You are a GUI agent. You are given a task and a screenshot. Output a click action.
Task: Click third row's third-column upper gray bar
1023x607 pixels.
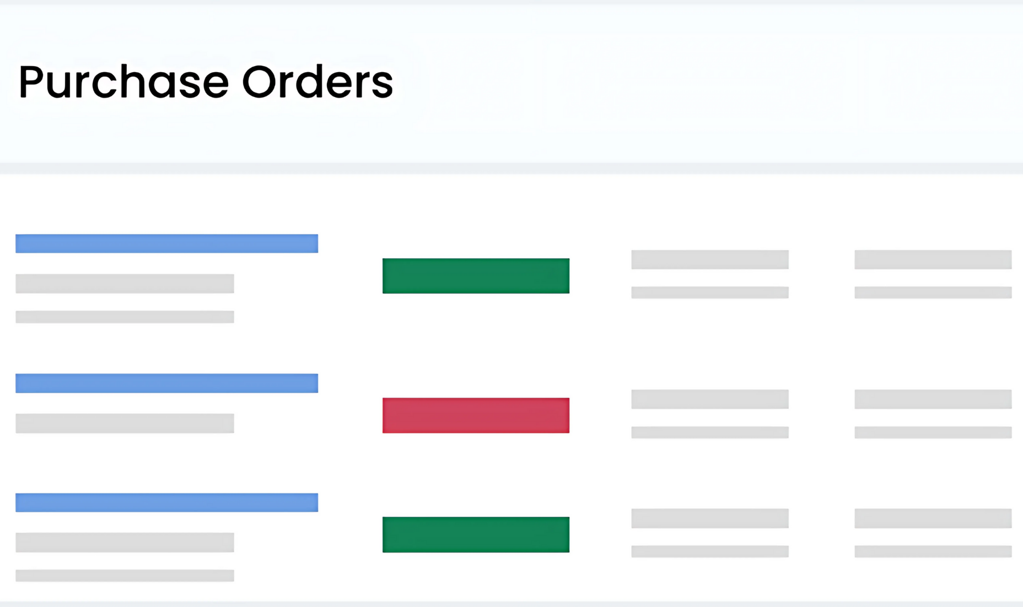(710, 518)
